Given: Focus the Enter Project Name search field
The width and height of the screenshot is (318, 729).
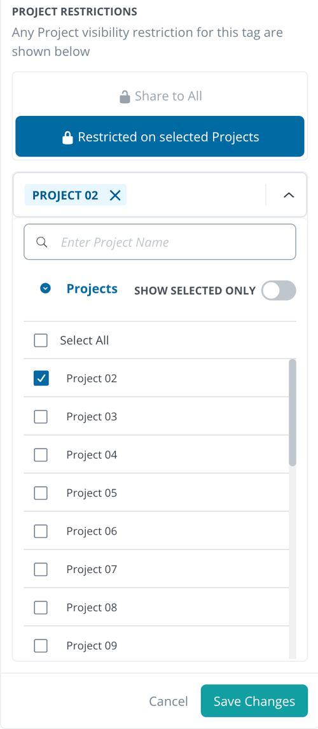Looking at the screenshot, I should tap(160, 242).
